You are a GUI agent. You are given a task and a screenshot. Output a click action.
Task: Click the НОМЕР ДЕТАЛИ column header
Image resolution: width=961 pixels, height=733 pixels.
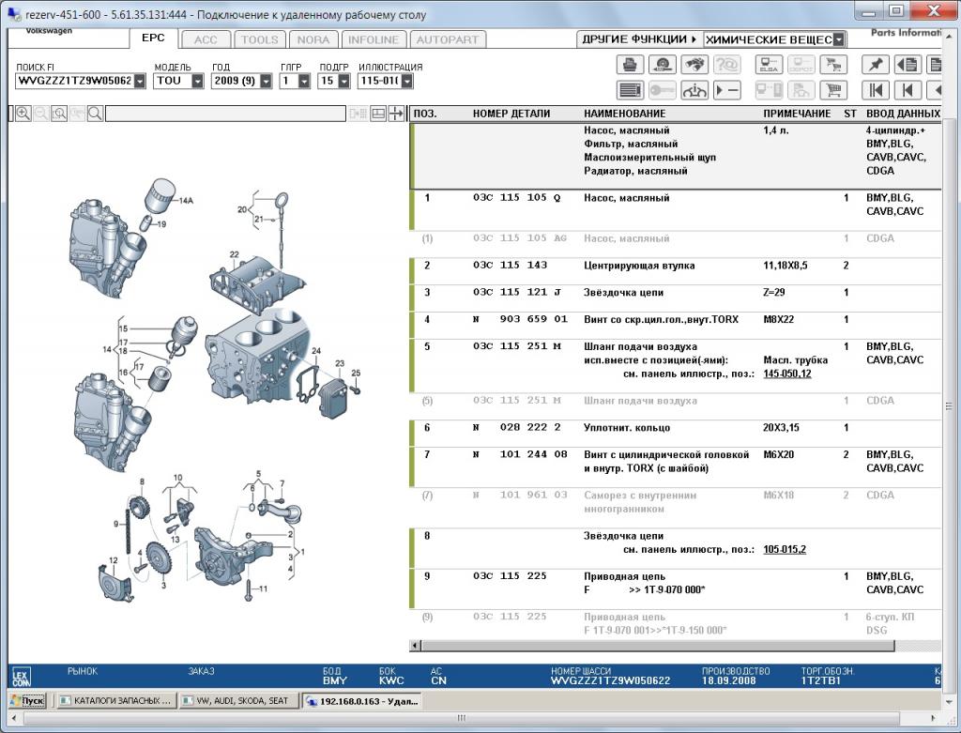[511, 114]
